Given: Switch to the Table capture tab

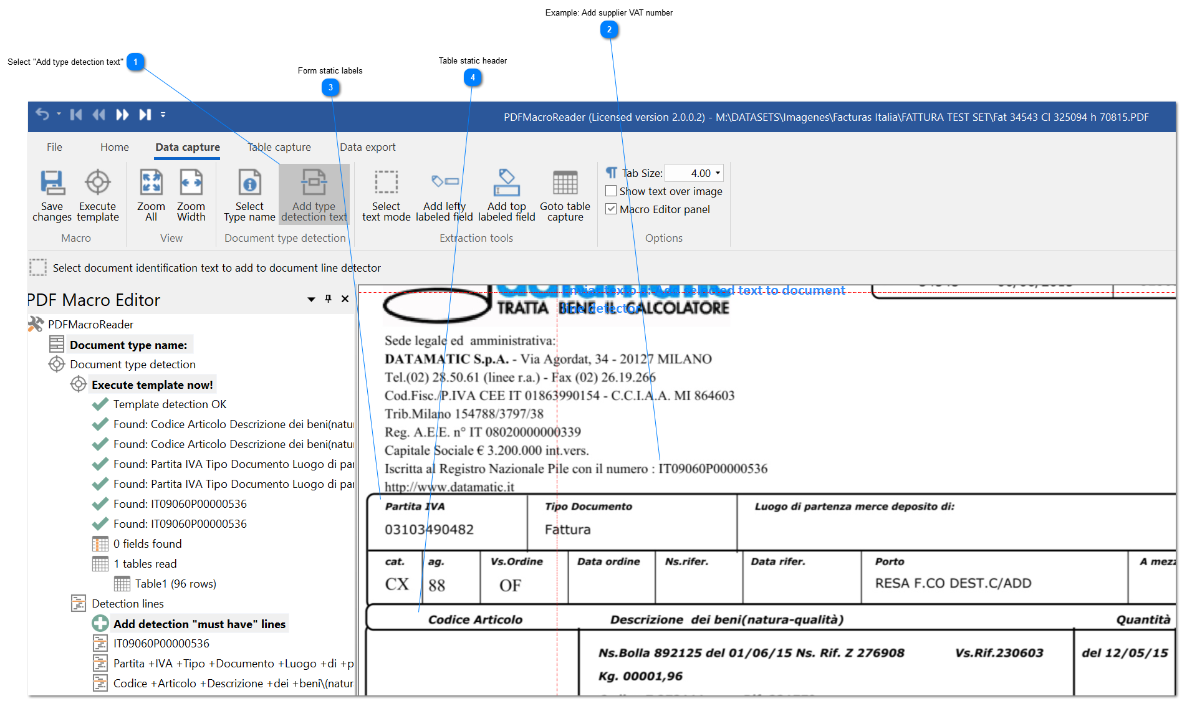Looking at the screenshot, I should 279,147.
